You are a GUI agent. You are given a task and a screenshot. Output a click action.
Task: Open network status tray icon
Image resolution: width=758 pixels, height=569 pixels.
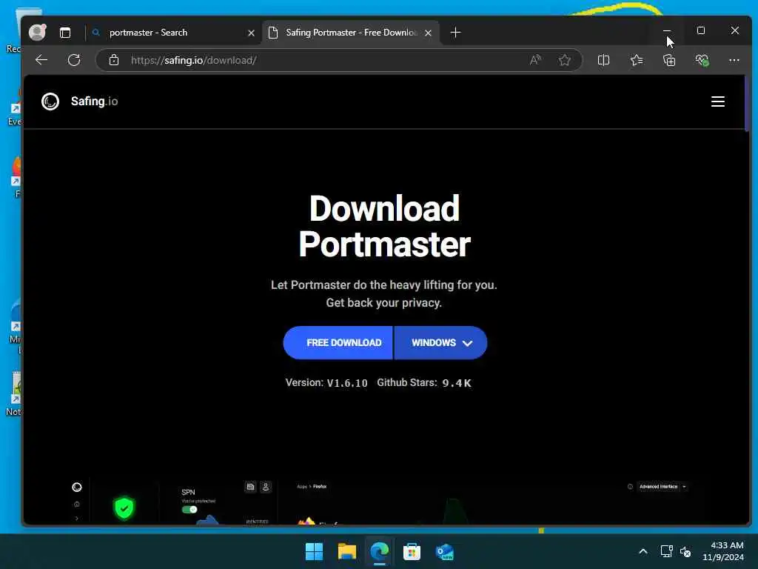pyautogui.click(x=667, y=551)
